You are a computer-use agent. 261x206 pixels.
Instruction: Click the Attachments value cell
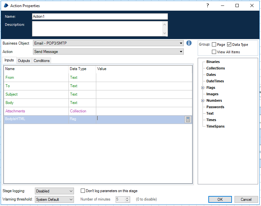[x=144, y=111]
